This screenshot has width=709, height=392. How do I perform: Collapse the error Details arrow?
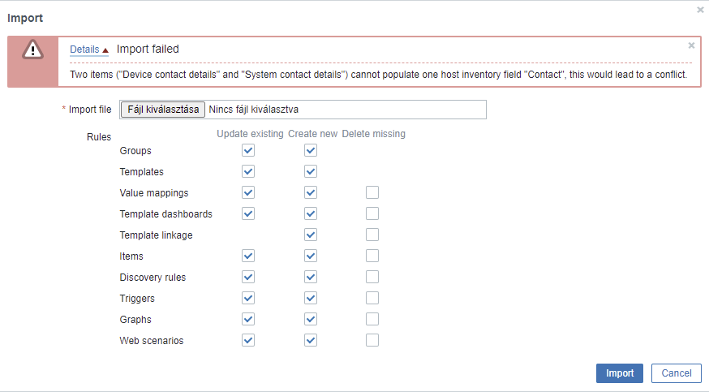(x=105, y=50)
